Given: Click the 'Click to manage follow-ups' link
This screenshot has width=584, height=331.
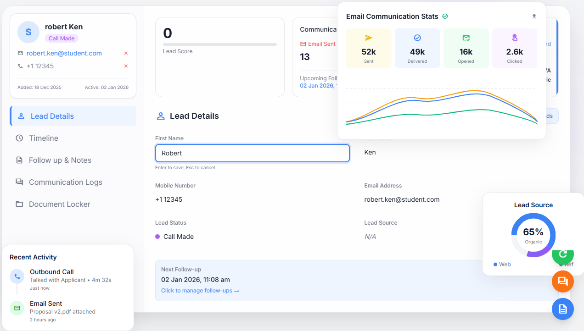Looking at the screenshot, I should 200,291.
